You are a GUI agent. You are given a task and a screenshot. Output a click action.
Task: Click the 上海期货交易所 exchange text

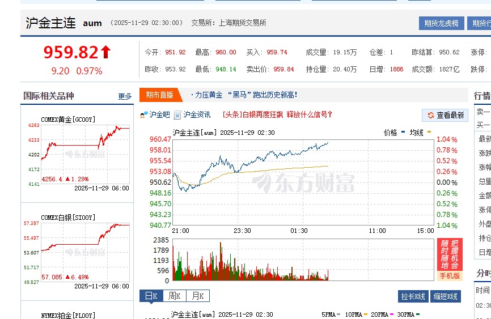(242, 23)
